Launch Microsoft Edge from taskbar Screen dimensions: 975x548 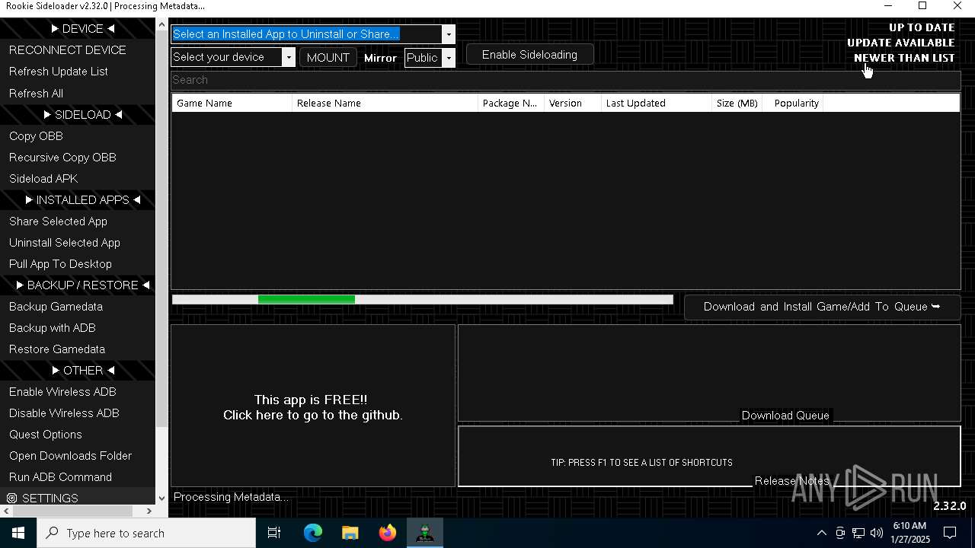(x=313, y=533)
